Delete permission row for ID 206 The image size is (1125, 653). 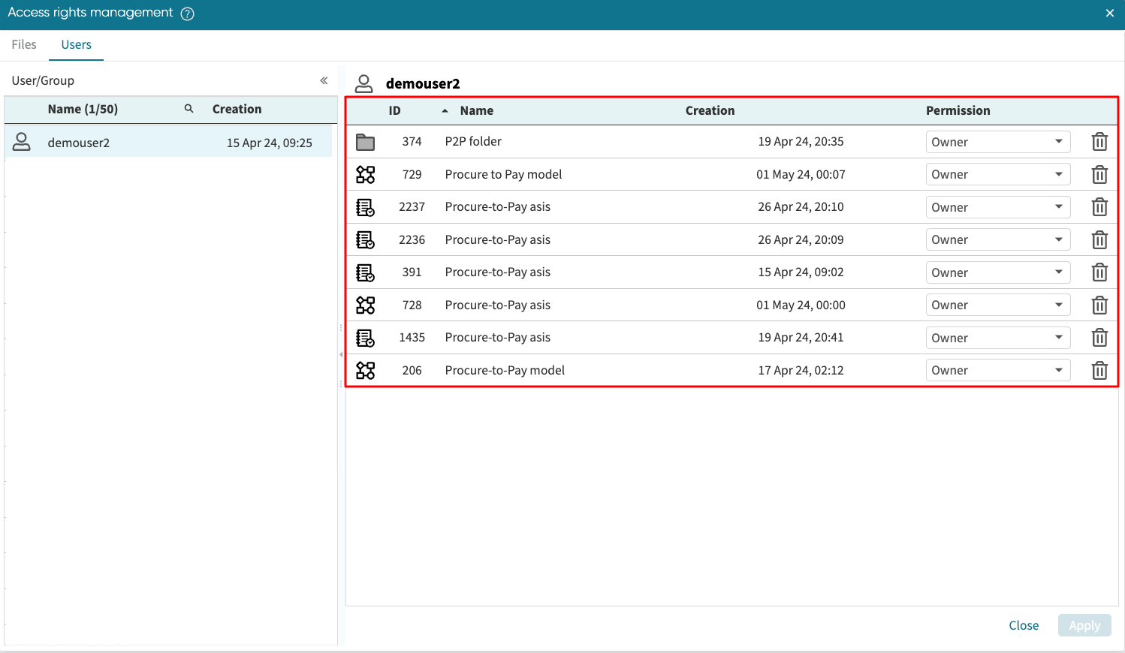(x=1099, y=371)
